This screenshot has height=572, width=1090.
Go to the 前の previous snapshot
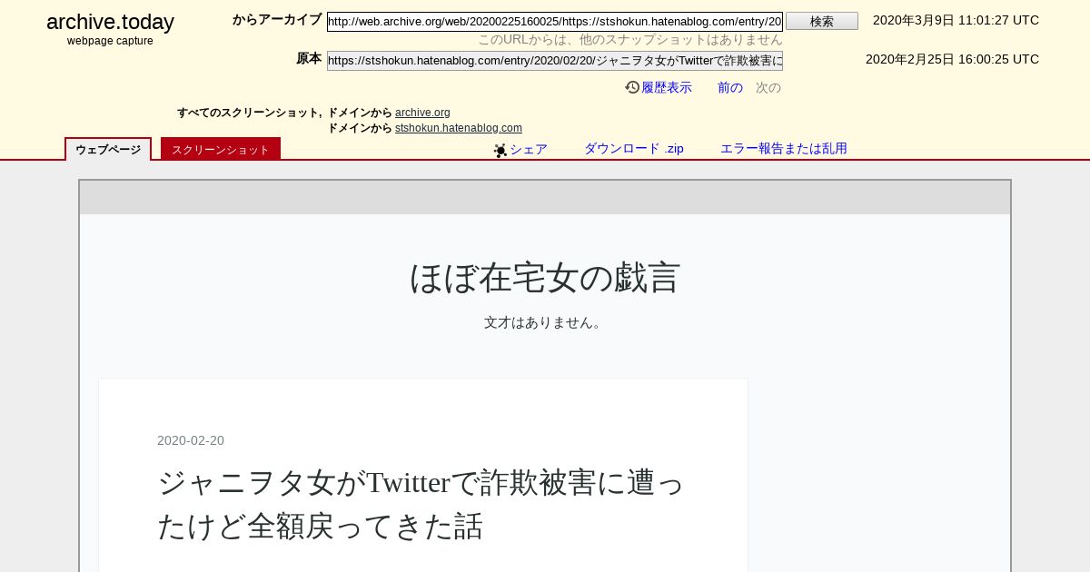pos(730,87)
